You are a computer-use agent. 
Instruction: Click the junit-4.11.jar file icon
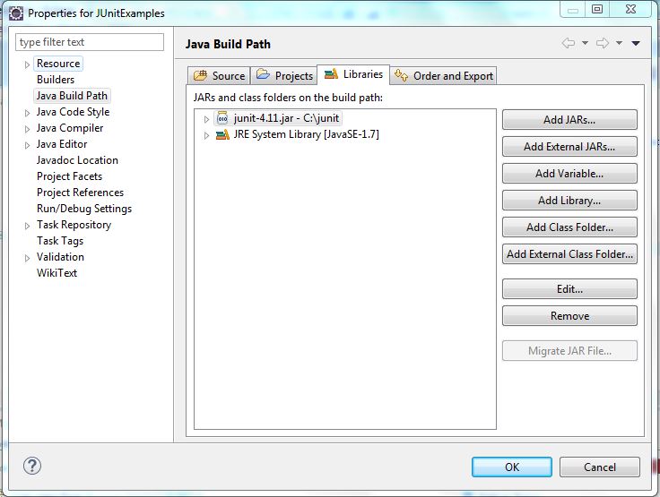(222, 119)
